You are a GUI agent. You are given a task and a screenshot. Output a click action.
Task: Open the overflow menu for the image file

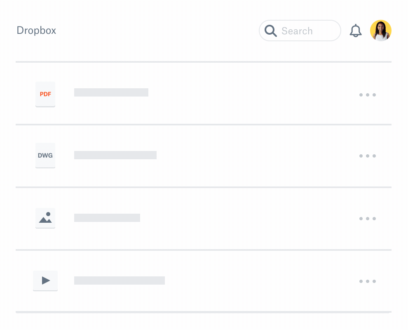(367, 219)
